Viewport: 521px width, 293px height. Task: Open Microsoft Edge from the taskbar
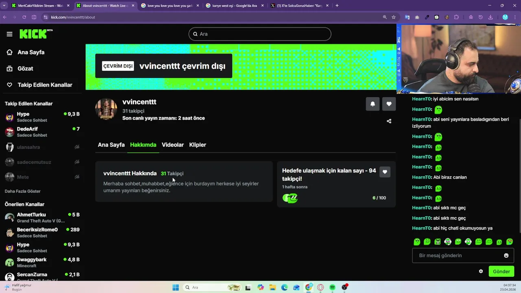tap(284, 287)
